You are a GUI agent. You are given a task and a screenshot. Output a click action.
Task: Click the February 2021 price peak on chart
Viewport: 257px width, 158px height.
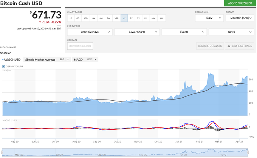209,74
